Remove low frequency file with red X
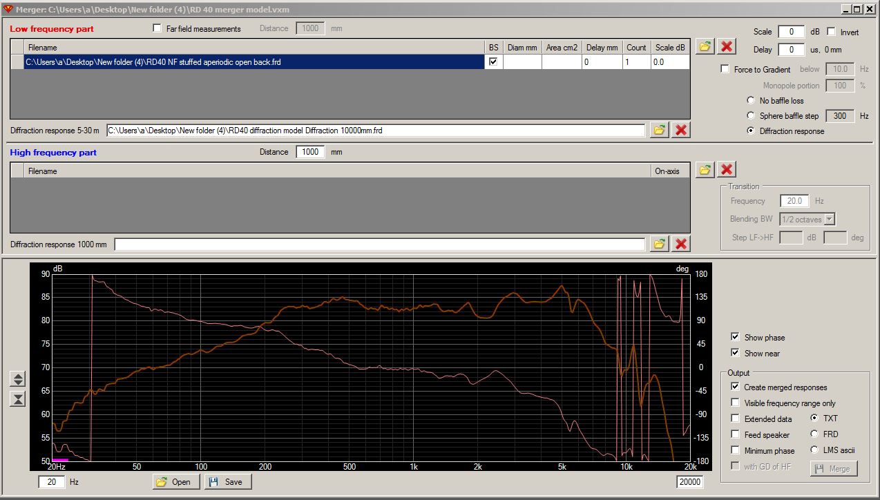The width and height of the screenshot is (880, 500). tap(727, 46)
